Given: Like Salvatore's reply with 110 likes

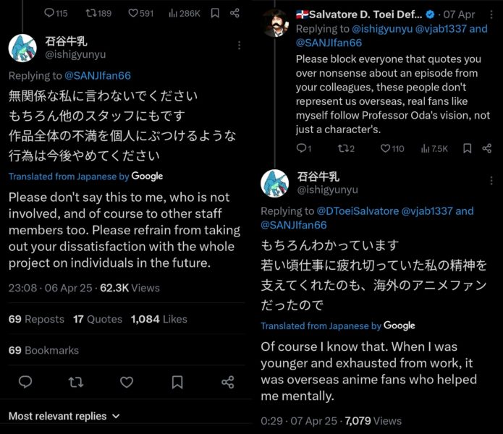Looking at the screenshot, I should pyautogui.click(x=392, y=148).
